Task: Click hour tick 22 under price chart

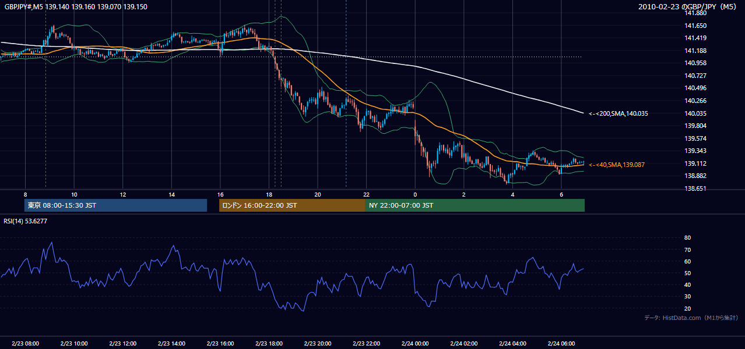Action: (366, 194)
